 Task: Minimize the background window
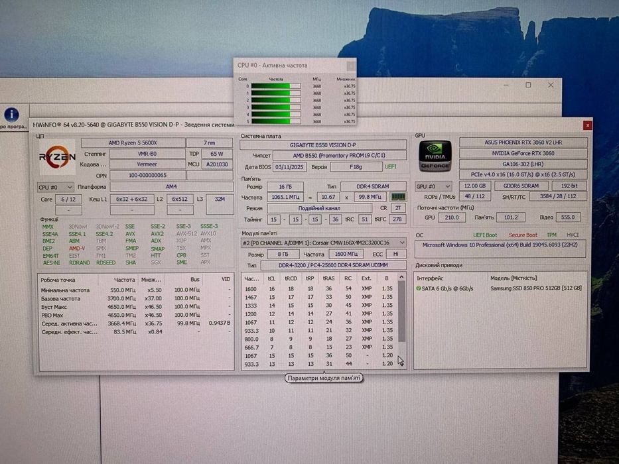click(x=506, y=85)
